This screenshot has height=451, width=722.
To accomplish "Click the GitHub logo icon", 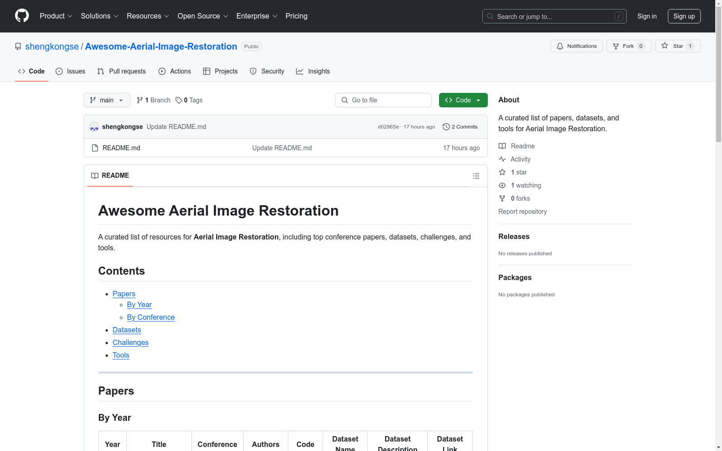I will coord(22,16).
